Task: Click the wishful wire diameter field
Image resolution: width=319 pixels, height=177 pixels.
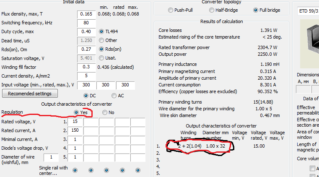Action: point(51,157)
